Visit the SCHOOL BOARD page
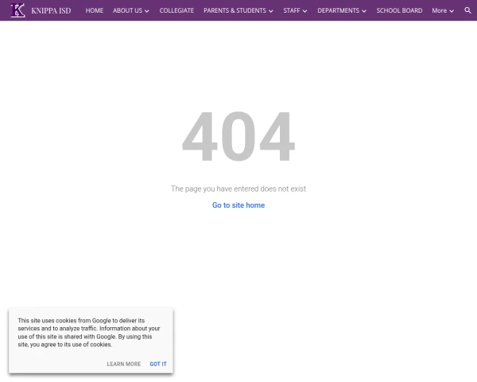 [x=399, y=10]
